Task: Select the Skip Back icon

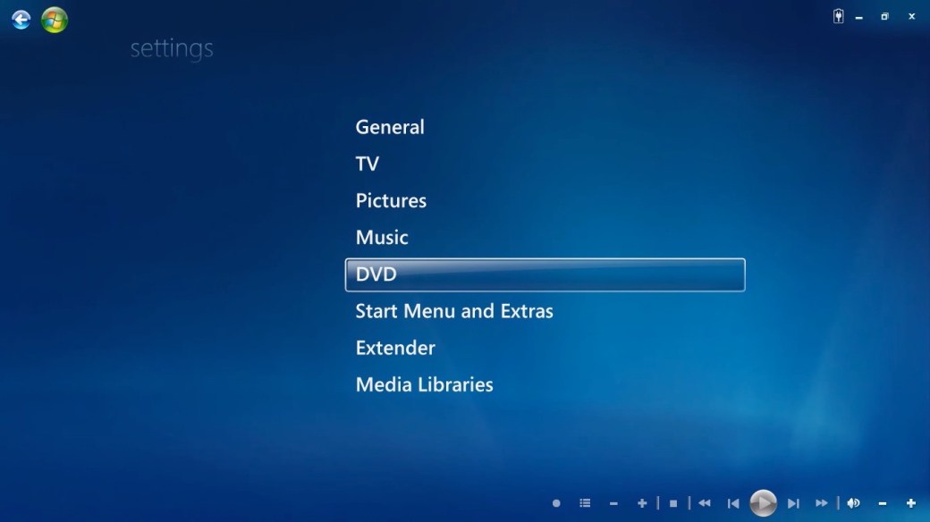Action: tap(733, 503)
